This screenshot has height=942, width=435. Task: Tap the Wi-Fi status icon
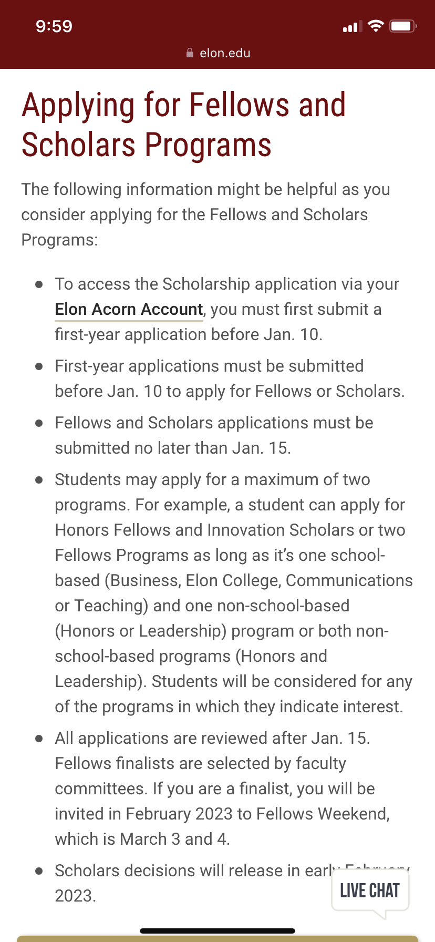[376, 26]
